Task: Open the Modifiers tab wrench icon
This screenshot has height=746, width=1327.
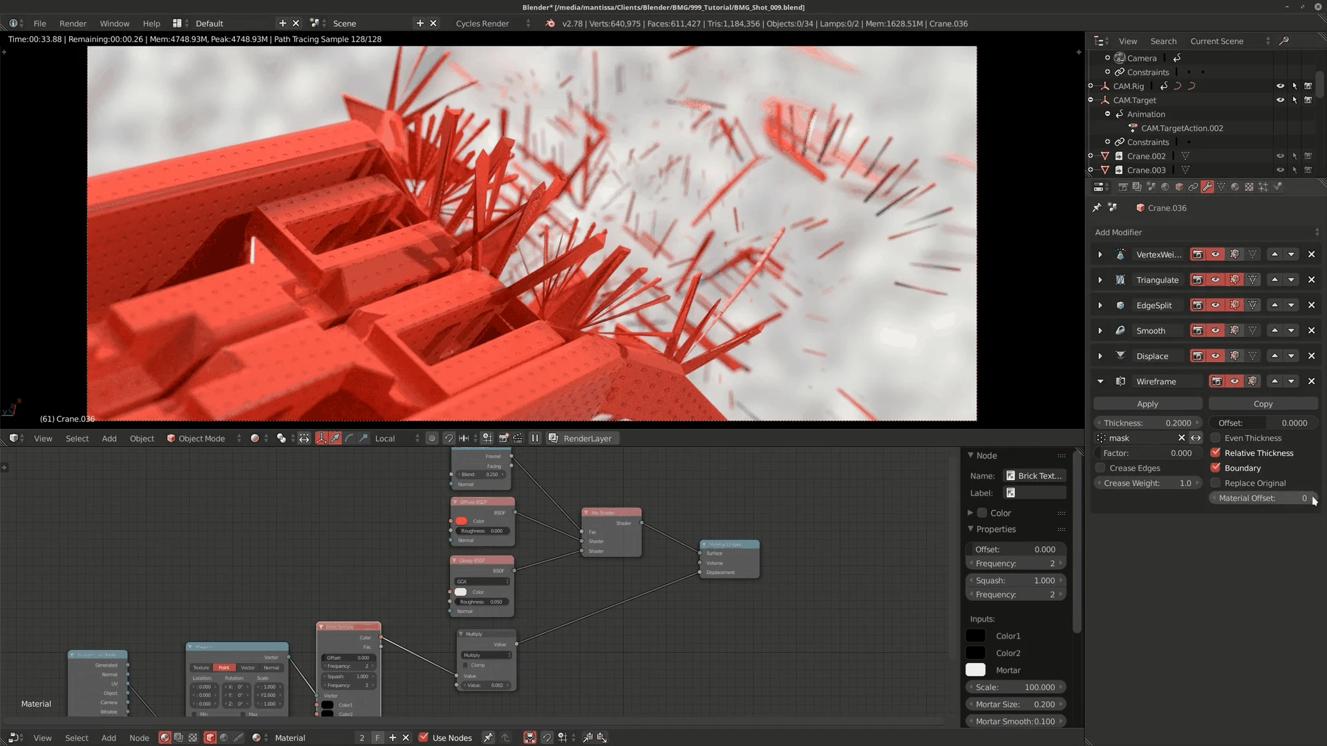Action: point(1207,186)
